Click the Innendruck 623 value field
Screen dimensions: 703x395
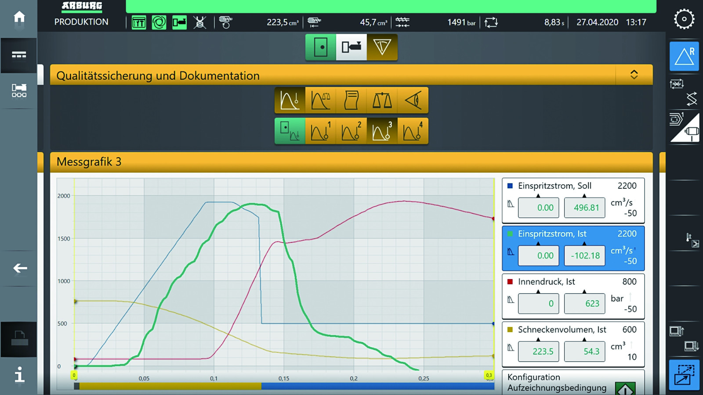[x=584, y=303]
